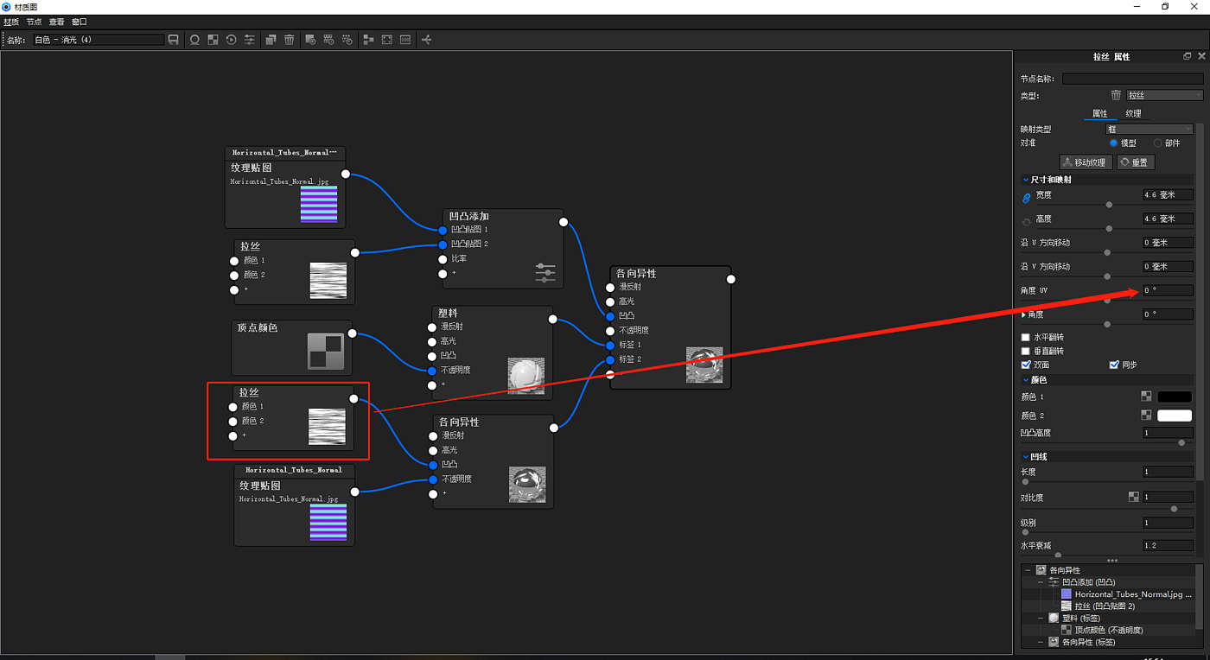This screenshot has width=1210, height=660.
Task: Click the width-height link chain icon
Action: 1027,199
